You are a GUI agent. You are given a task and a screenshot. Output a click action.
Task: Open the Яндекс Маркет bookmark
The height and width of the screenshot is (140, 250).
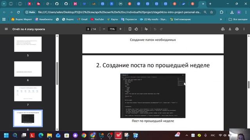[x=21, y=19]
